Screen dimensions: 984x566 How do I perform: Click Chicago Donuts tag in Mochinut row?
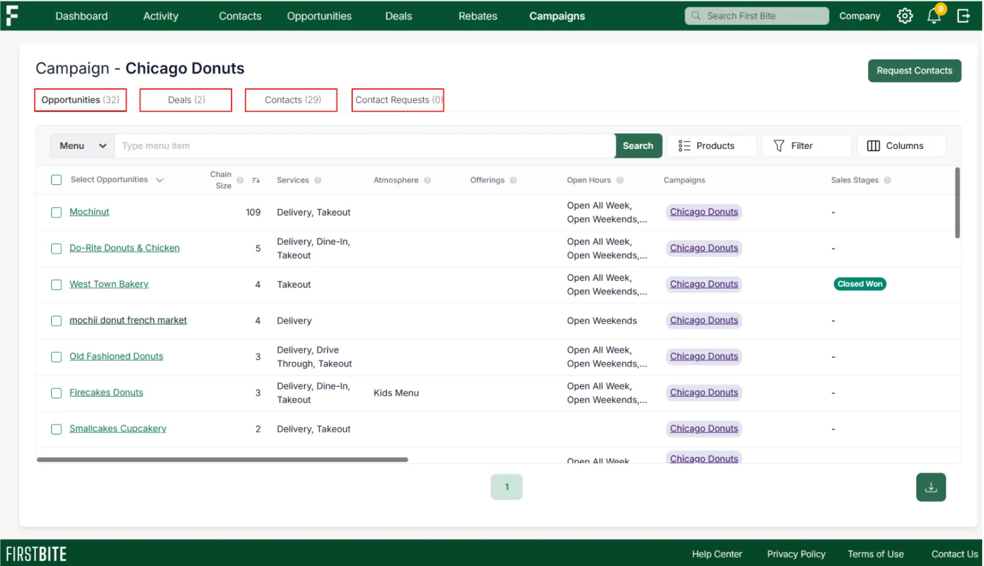pyautogui.click(x=705, y=212)
